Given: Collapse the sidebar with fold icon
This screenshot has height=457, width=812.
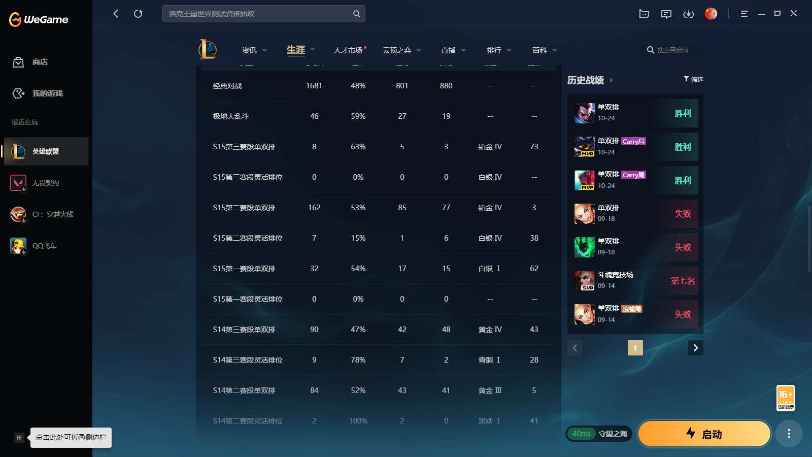Looking at the screenshot, I should click(19, 438).
